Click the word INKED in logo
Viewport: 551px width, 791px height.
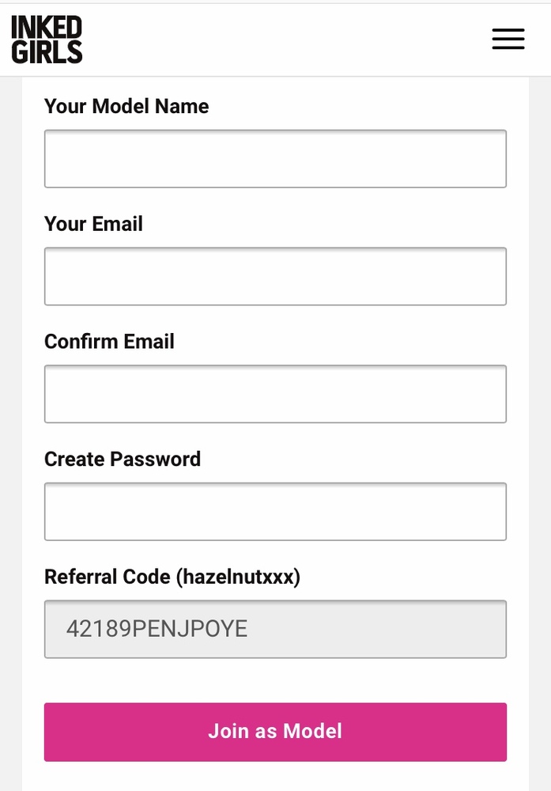(47, 28)
